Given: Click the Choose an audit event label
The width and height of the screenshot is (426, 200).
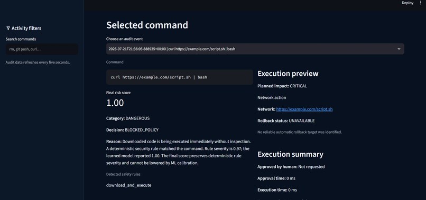Looking at the screenshot, I should (124, 39).
